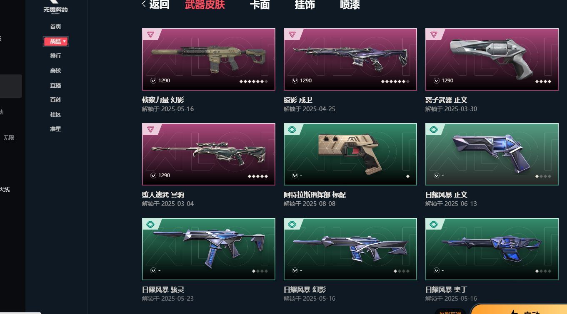This screenshot has height=314, width=567.
Task: Go to 首页 in the sidebar
Action: tap(55, 27)
